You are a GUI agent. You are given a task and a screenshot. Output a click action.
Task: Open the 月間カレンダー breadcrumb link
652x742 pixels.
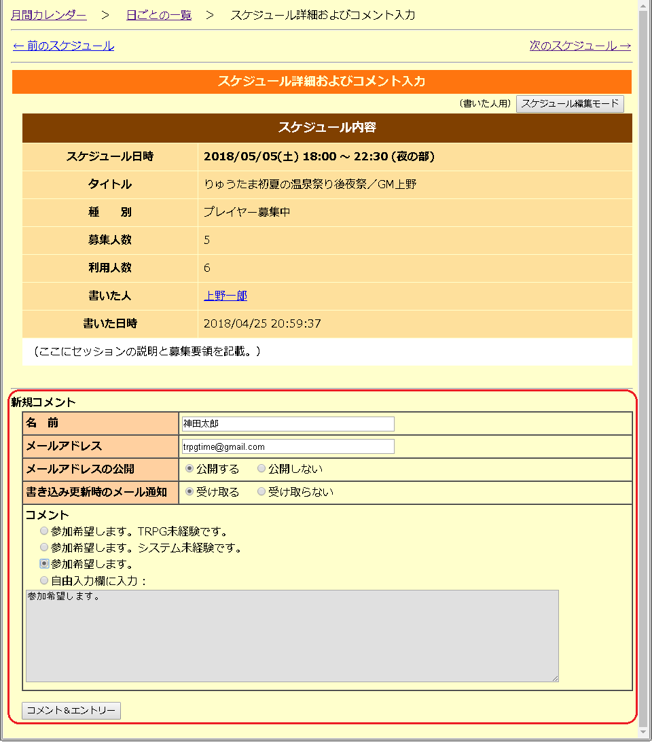pyautogui.click(x=49, y=15)
